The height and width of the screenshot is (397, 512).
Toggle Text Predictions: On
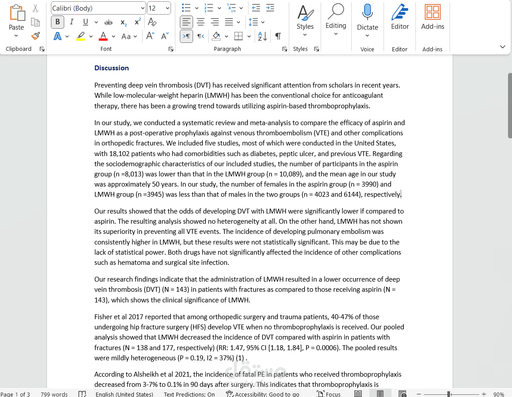tap(190, 394)
